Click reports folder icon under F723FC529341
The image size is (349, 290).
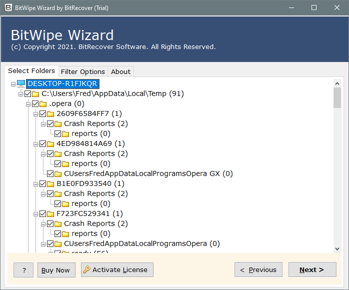(65, 234)
